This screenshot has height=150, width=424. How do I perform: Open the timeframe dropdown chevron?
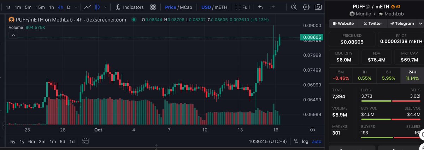pos(77,7)
